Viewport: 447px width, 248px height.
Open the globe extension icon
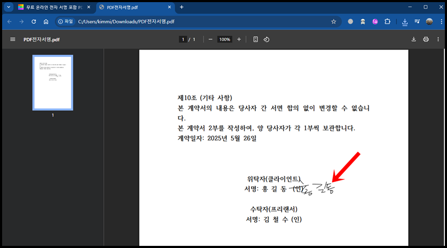350,22
